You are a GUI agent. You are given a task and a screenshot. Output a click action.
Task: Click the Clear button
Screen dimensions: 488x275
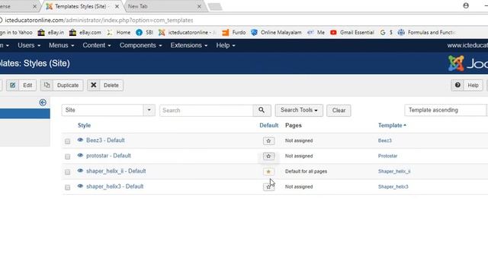339,110
